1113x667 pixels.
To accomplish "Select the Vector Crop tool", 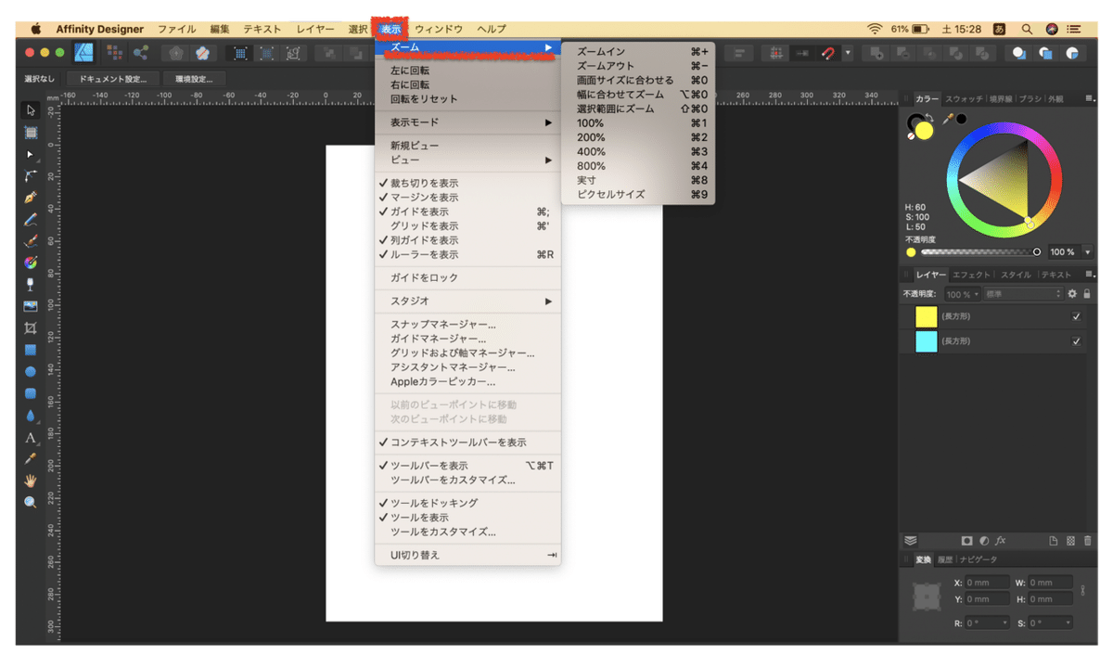I will 31,327.
